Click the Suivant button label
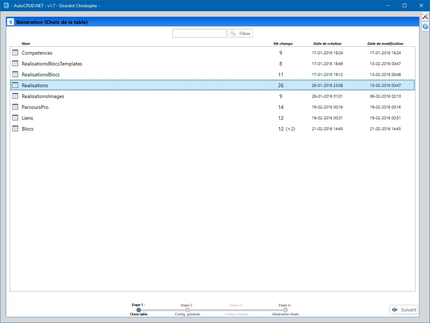Image resolution: width=430 pixels, height=323 pixels. (408, 310)
